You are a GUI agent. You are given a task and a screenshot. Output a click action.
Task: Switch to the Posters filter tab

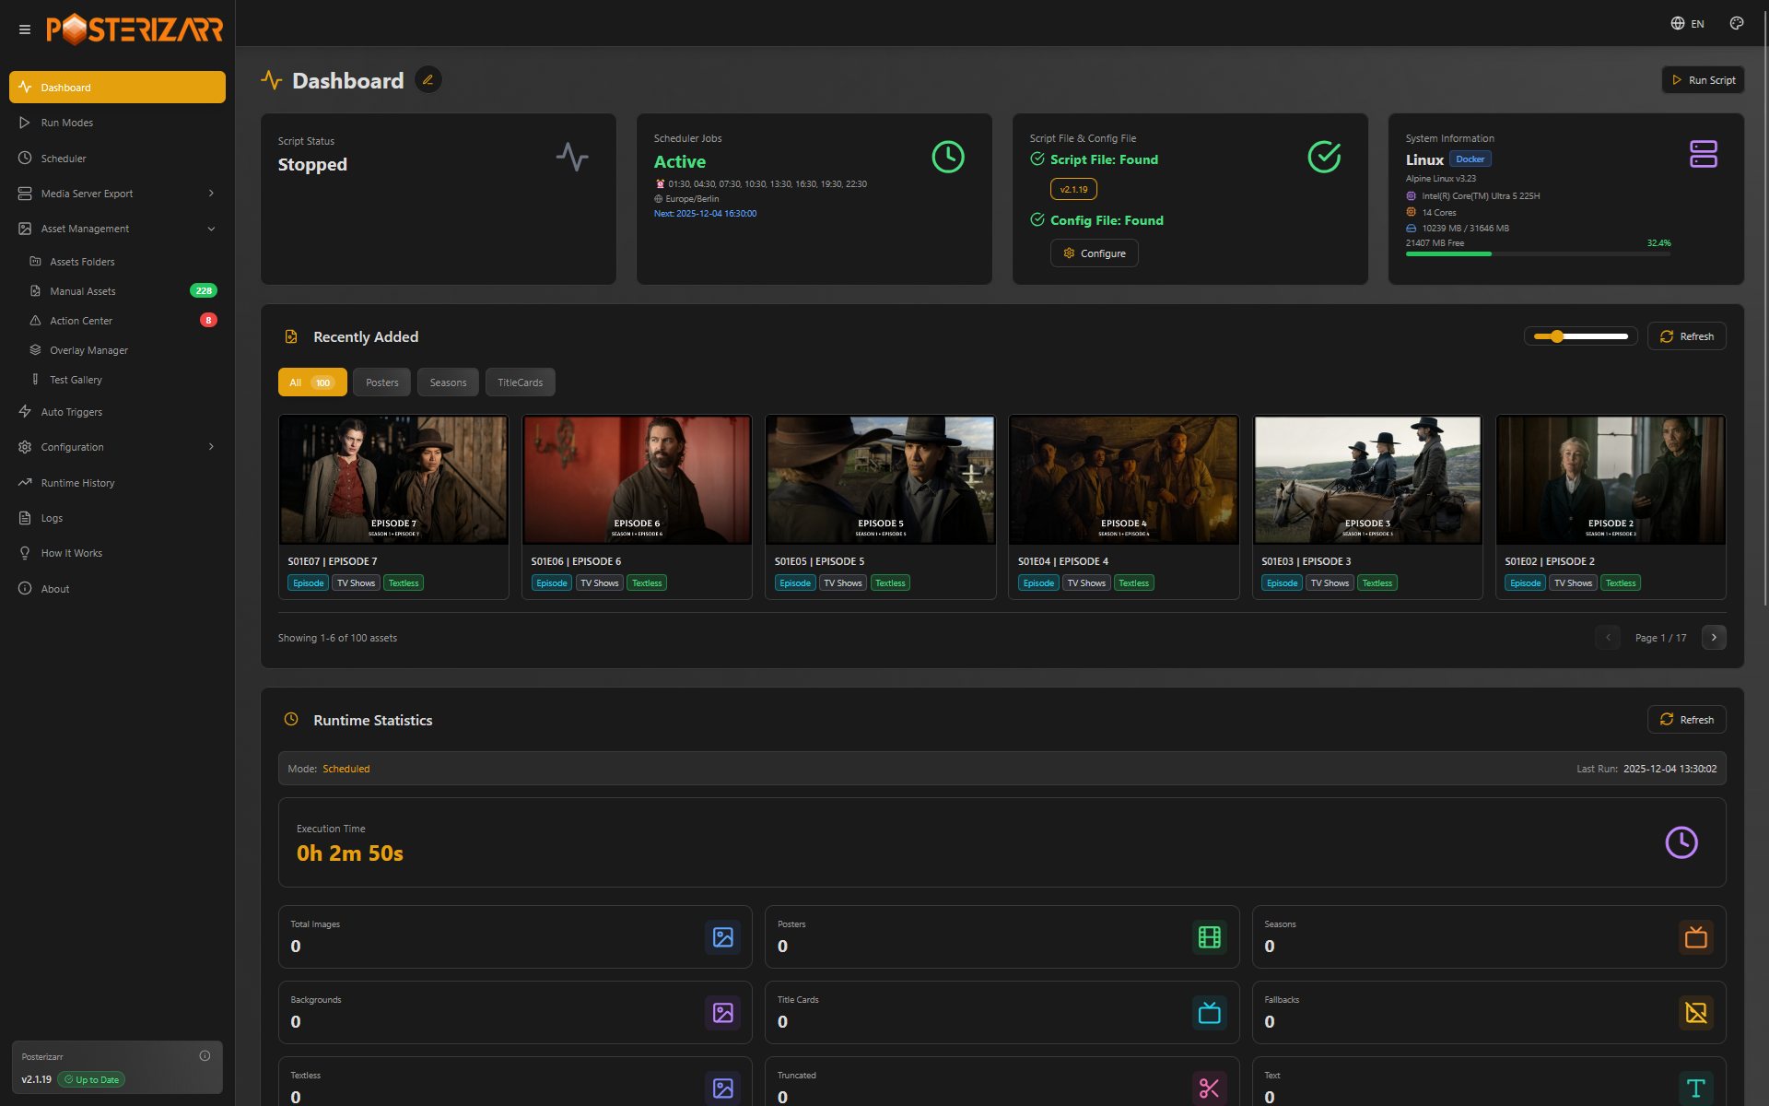click(381, 382)
